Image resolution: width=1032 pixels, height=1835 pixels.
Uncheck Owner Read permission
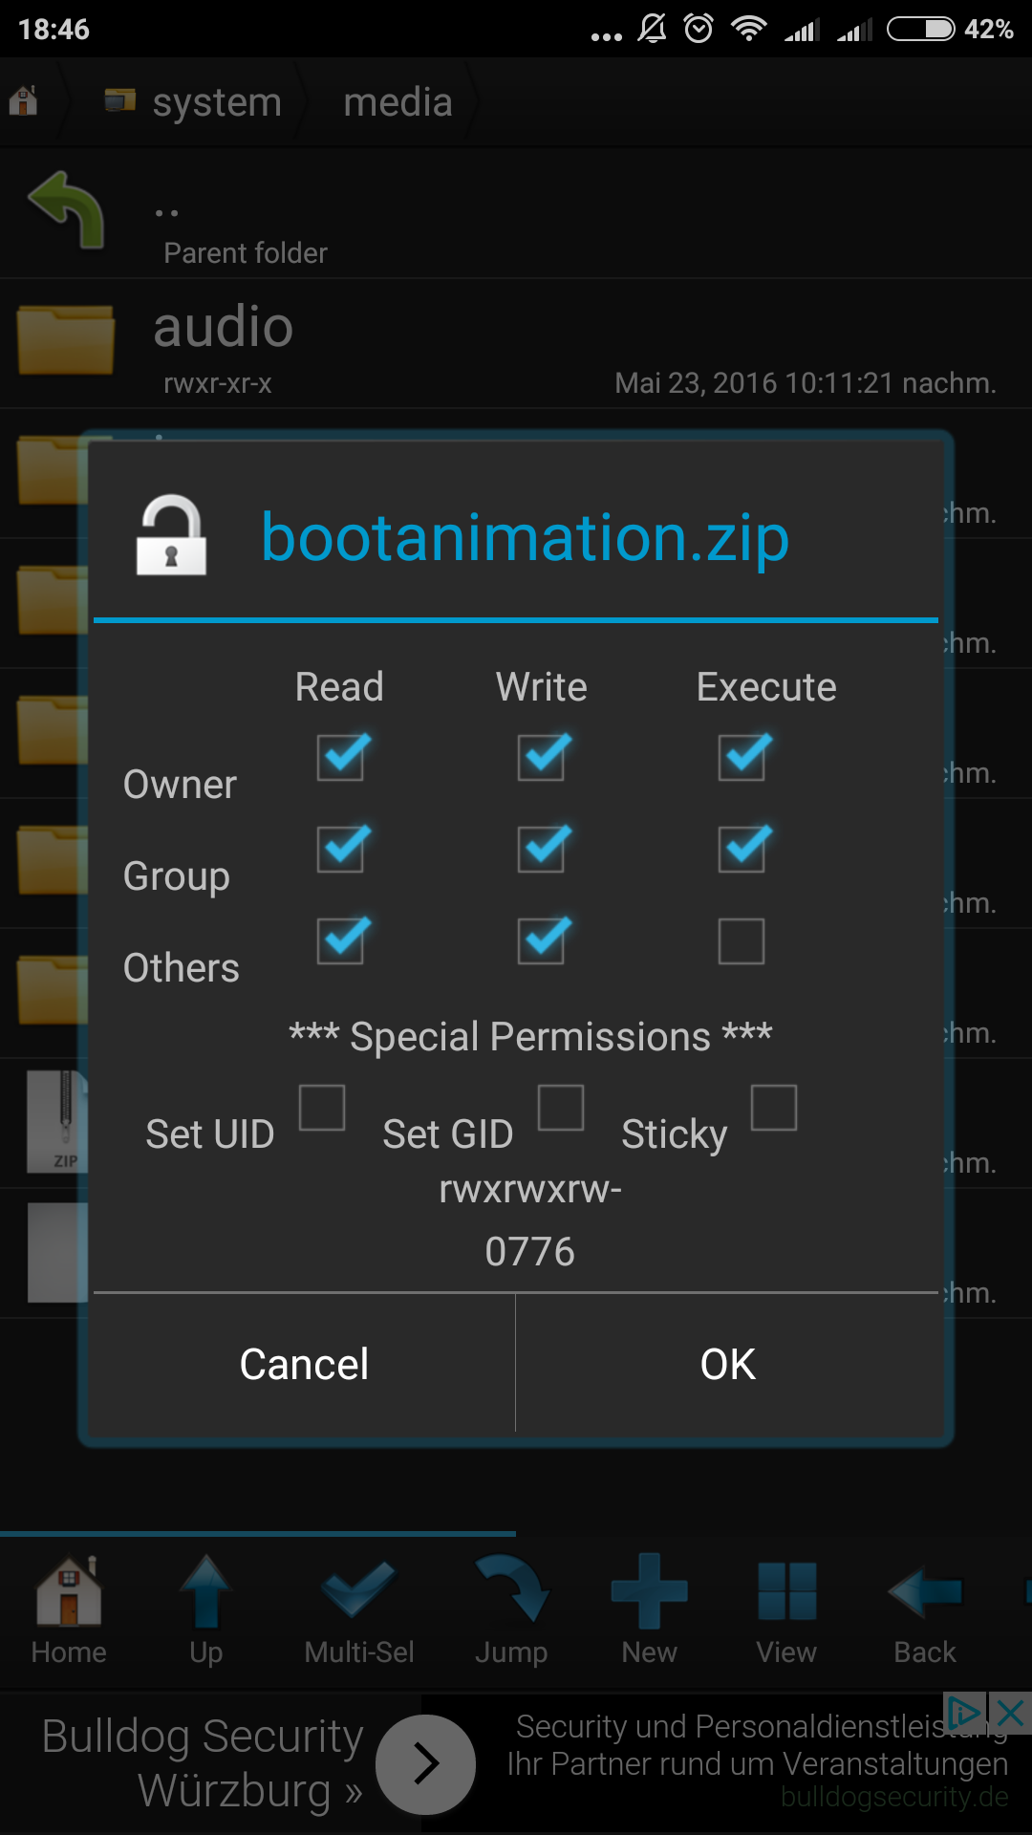coord(341,758)
